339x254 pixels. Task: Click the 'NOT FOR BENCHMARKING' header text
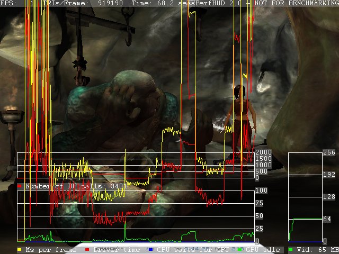tap(297, 3)
